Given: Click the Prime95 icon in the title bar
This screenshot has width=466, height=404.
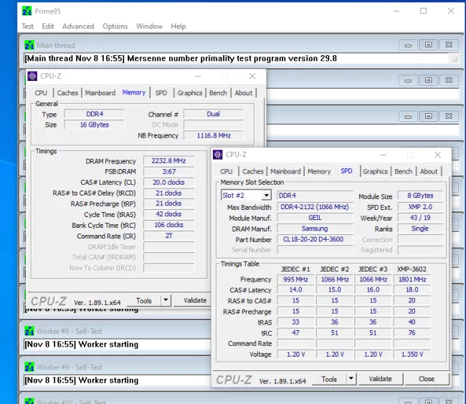Looking at the screenshot, I should point(27,11).
